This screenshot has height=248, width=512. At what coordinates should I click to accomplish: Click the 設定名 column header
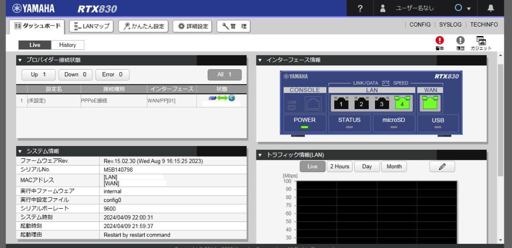pyautogui.click(x=54, y=89)
